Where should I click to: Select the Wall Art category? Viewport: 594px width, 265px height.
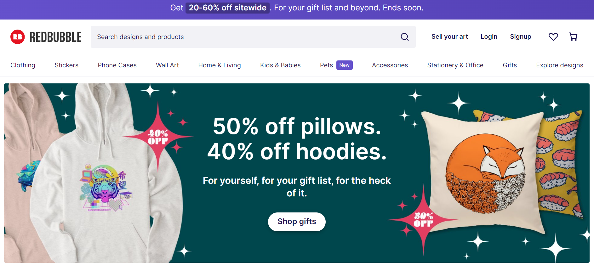point(167,65)
